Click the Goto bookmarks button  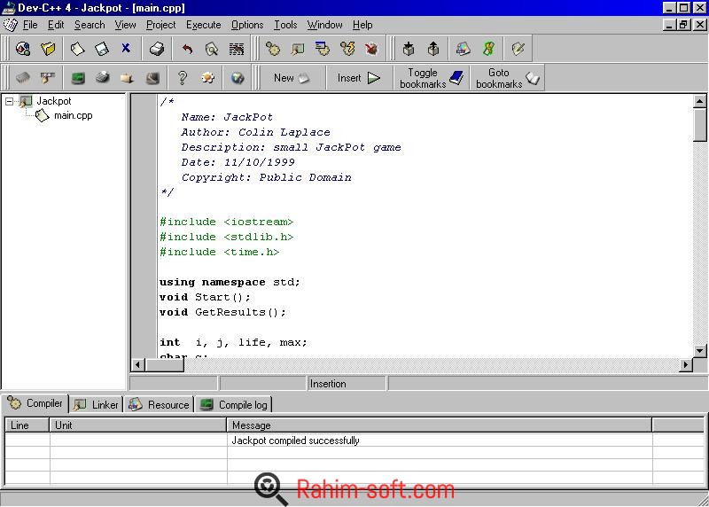[x=507, y=78]
